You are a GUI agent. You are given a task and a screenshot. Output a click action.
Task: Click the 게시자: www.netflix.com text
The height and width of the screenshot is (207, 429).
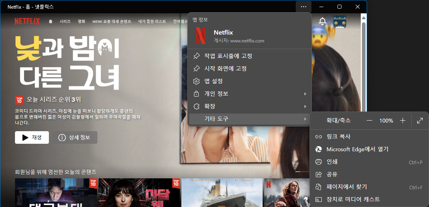(239, 41)
